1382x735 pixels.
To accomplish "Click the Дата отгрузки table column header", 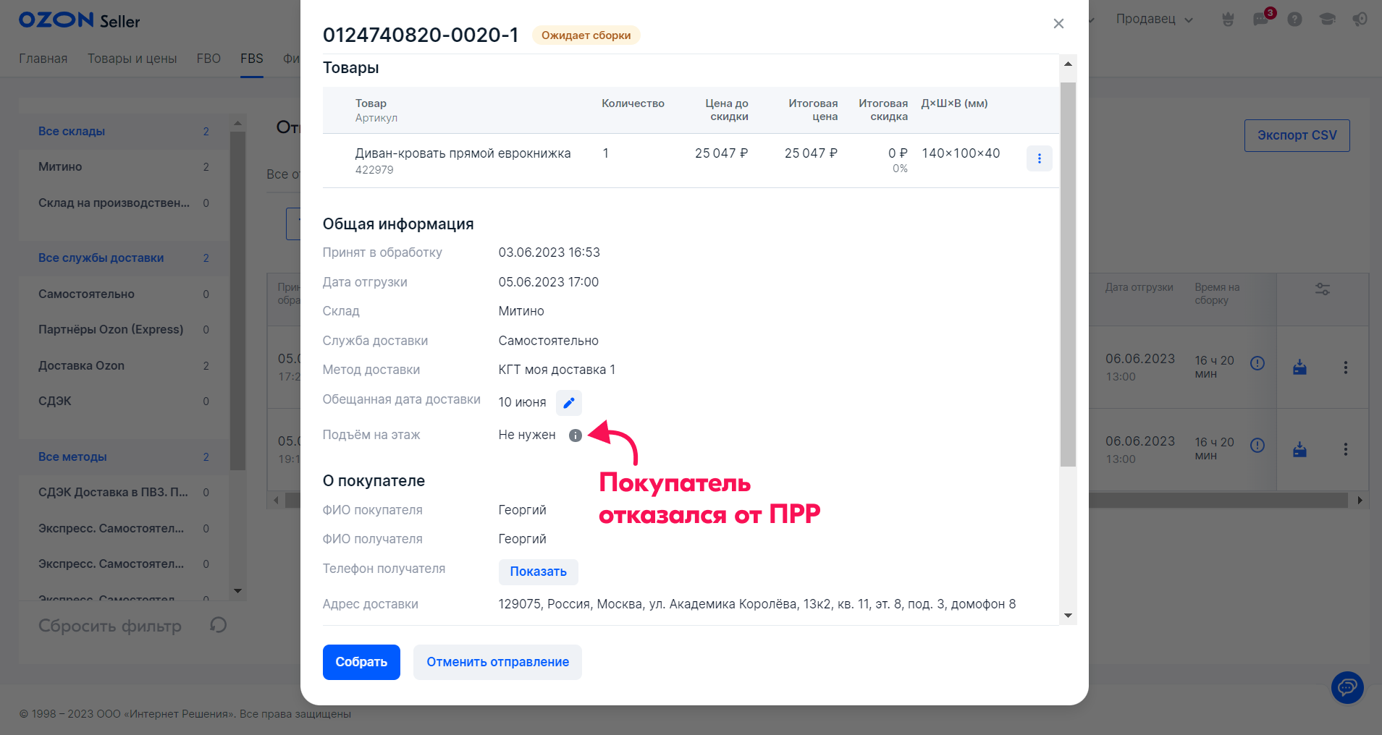I will click(1139, 287).
